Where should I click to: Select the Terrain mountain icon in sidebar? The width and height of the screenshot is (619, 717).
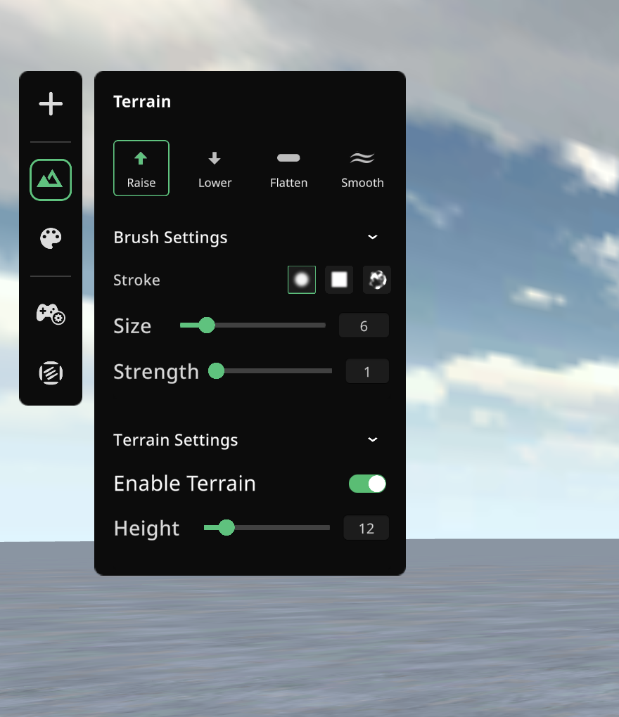pyautogui.click(x=51, y=180)
